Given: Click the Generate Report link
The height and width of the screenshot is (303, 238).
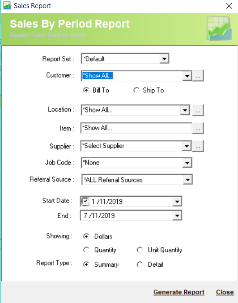Looking at the screenshot, I should [x=179, y=292].
